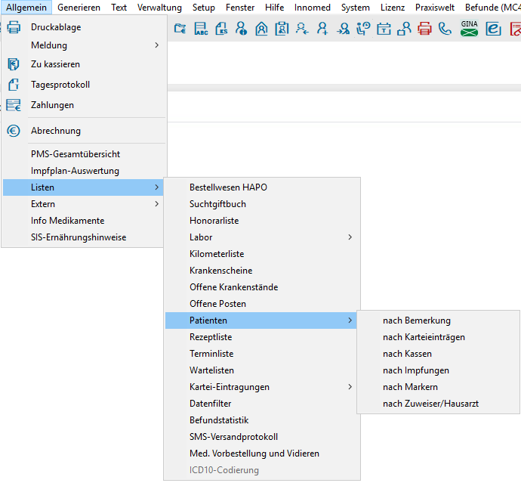Select Datenfilter entry
Viewport: 521px width, 483px height.
[262, 404]
